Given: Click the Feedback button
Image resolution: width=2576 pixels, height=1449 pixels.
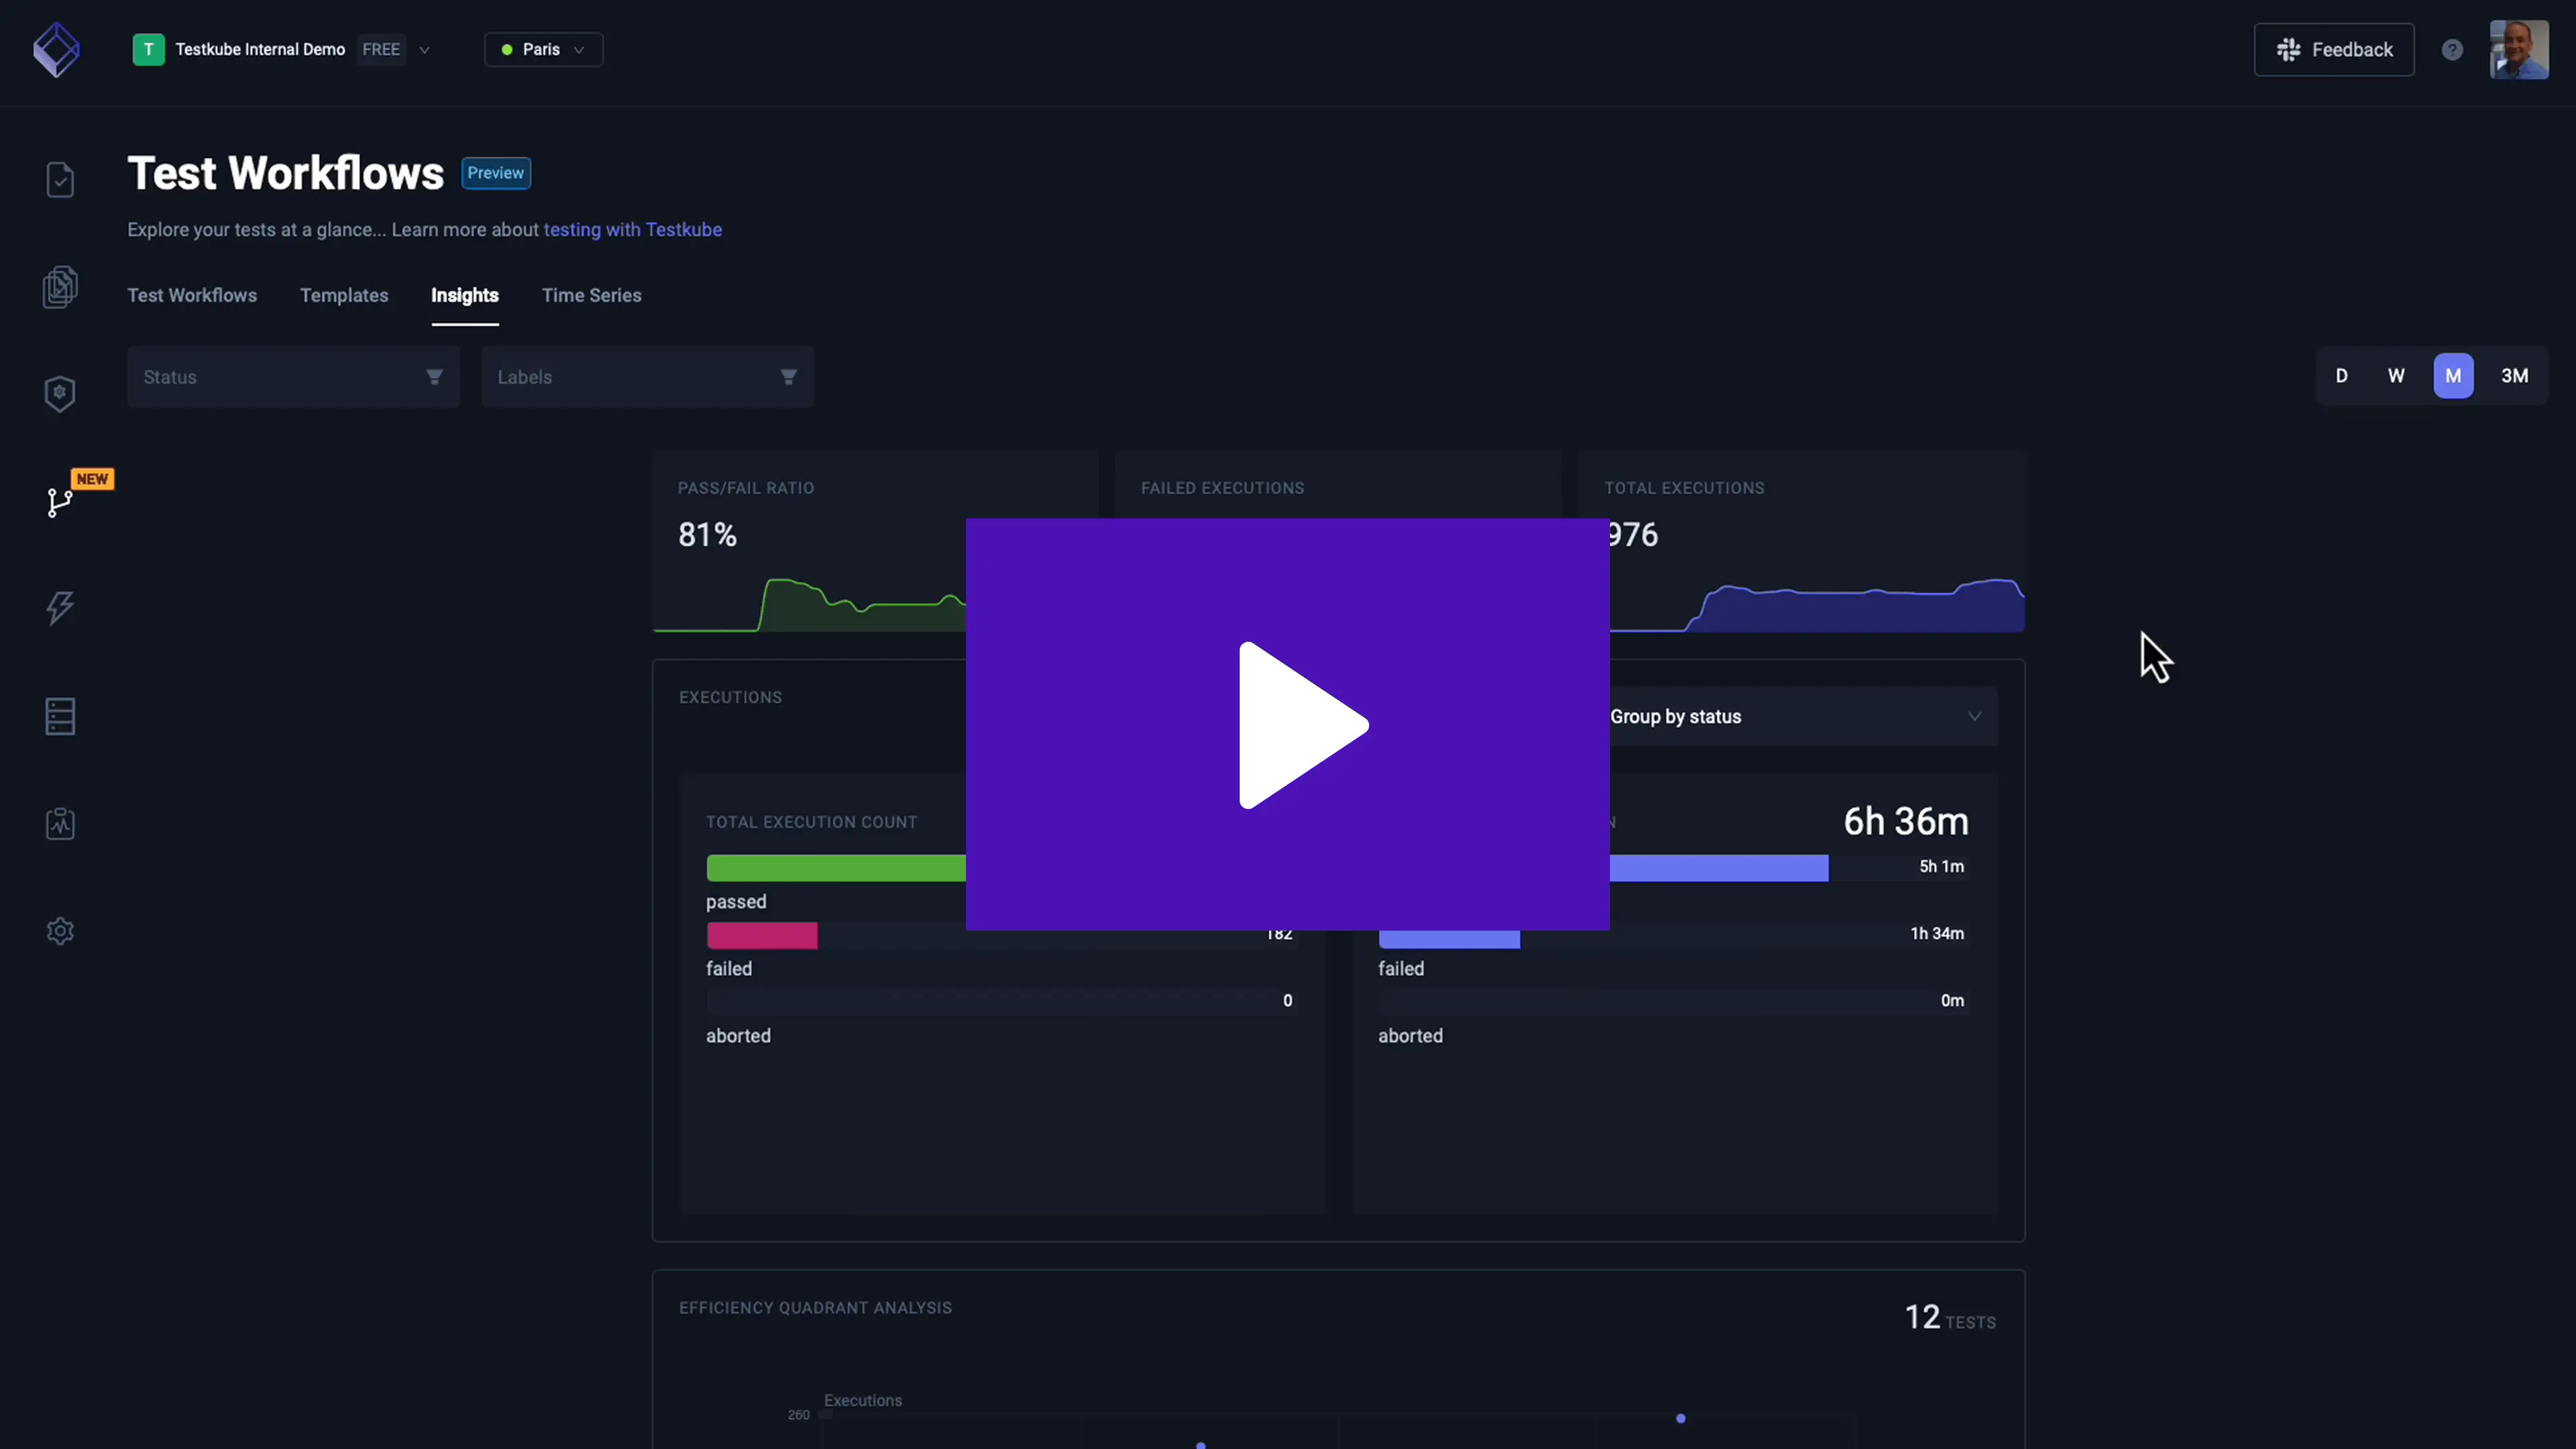Looking at the screenshot, I should (x=2333, y=50).
